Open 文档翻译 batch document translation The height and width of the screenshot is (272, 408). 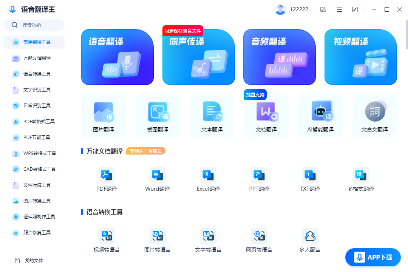pos(266,115)
